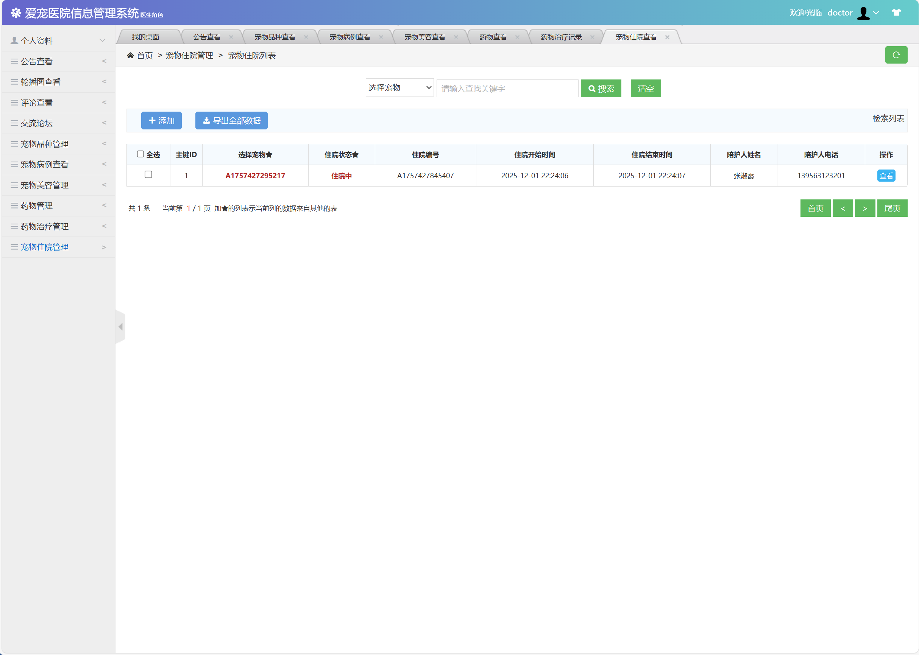Check the 全选 select-all checkbox
The image size is (919, 655).
coord(140,154)
